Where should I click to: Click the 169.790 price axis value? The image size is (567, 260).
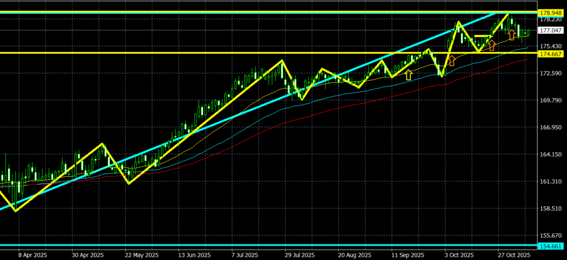551,100
